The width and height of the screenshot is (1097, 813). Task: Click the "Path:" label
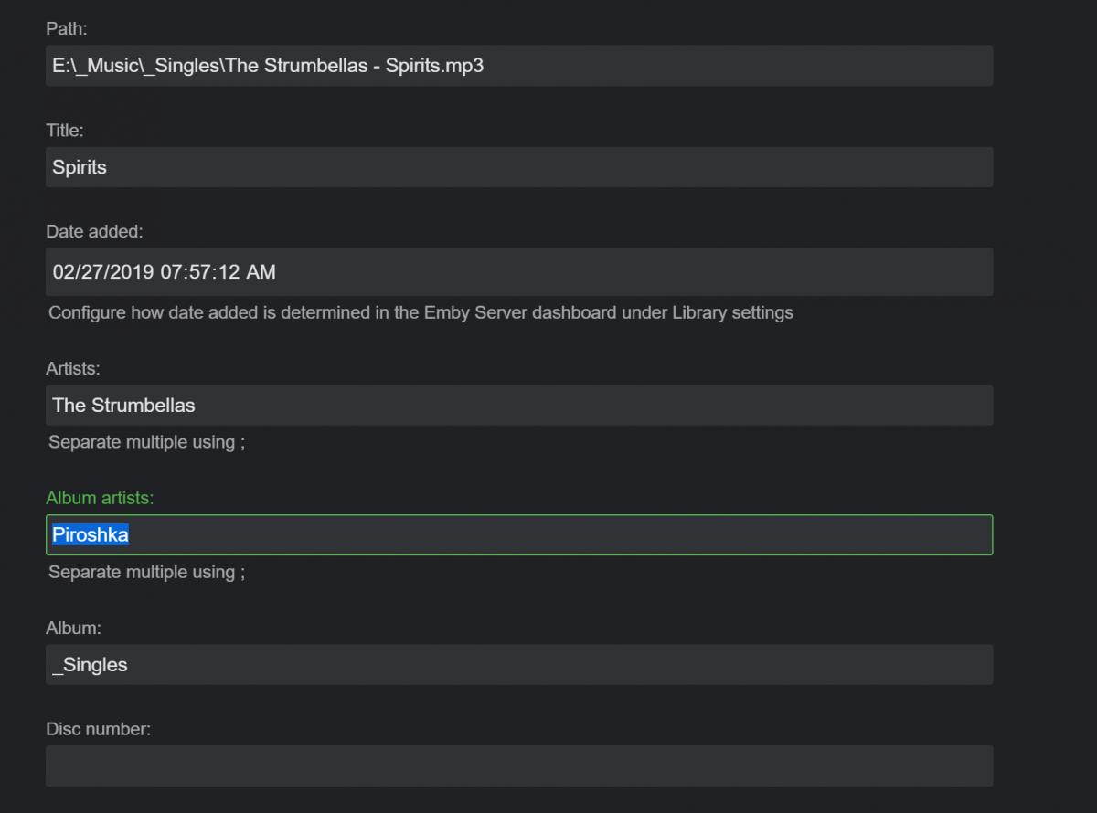67,29
